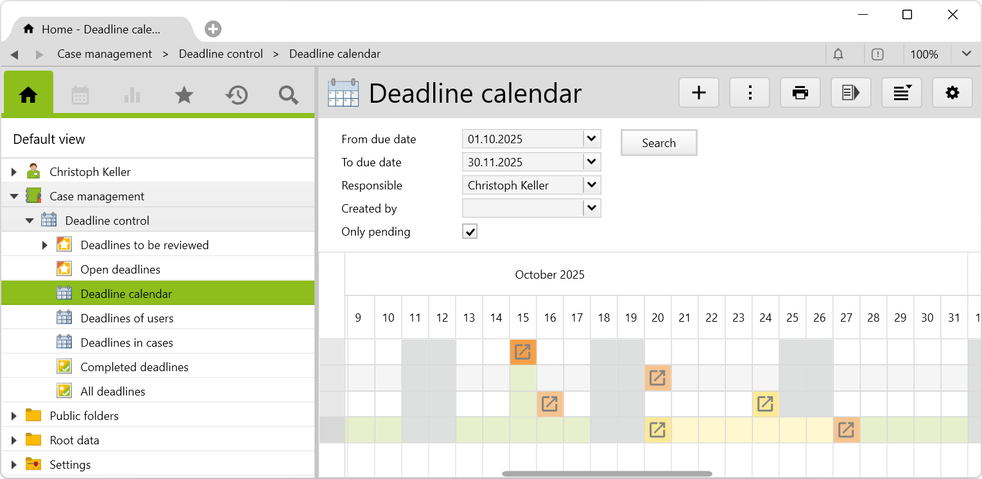
Task: Open the From due date dropdown
Action: tap(592, 139)
